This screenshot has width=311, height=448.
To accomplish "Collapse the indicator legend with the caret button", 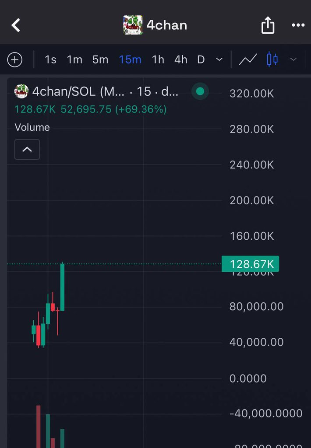I will (27, 150).
